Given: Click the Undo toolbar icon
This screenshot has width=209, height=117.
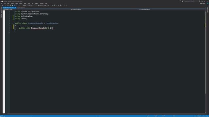Looking at the screenshot, I should click(x=17, y=5).
